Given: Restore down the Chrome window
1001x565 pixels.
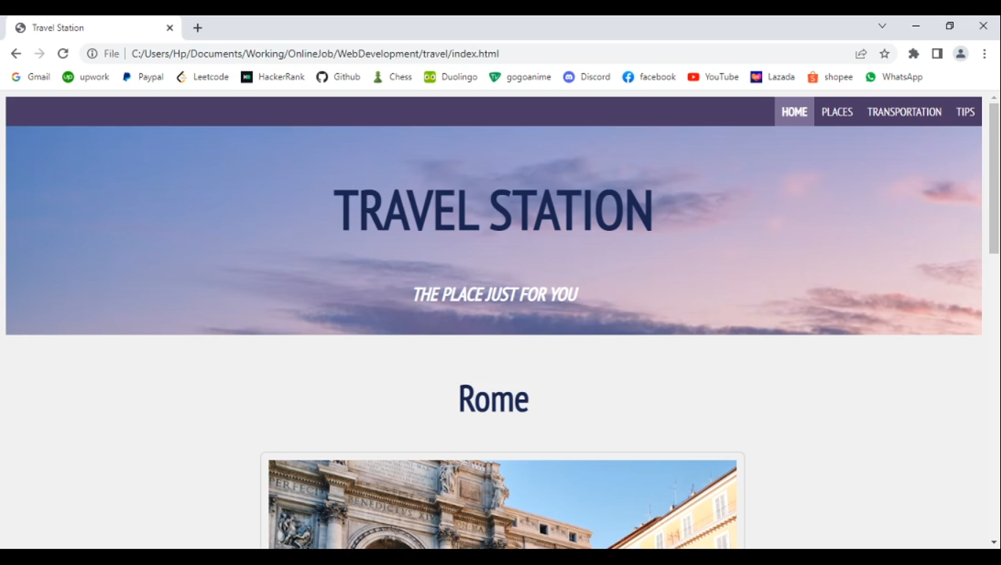Looking at the screenshot, I should [x=950, y=26].
